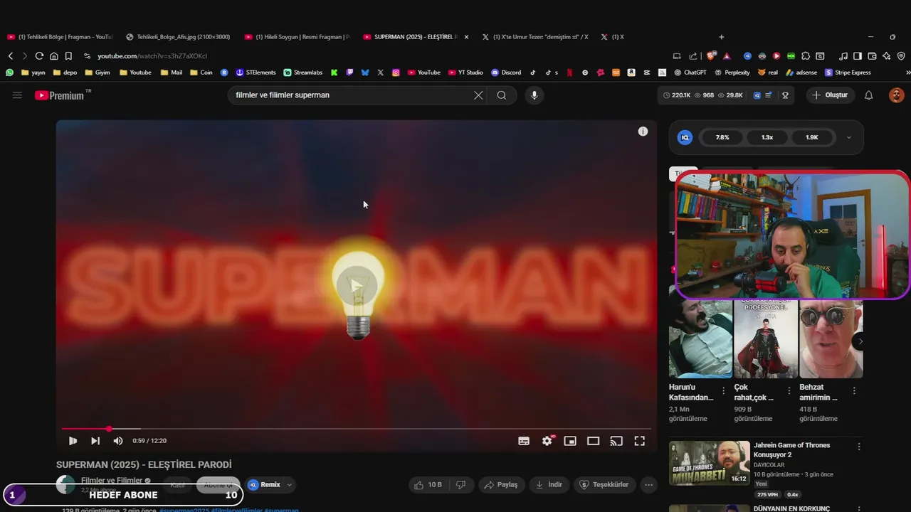Open the Çok rahat,çok Short thumbnail
Screen dimensions: 911x512
click(766, 339)
